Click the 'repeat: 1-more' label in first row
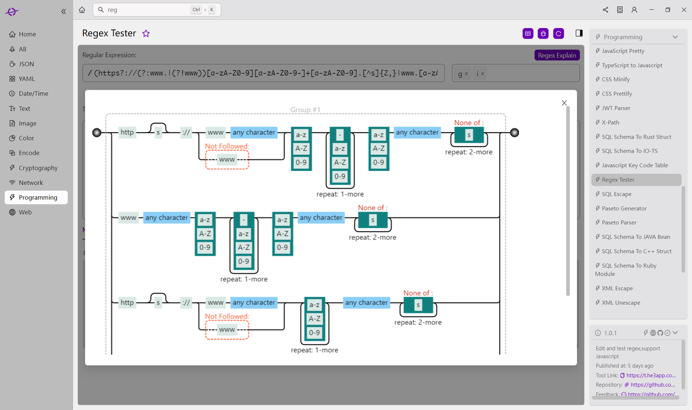Image resolution: width=692 pixels, height=410 pixels. pyautogui.click(x=340, y=194)
